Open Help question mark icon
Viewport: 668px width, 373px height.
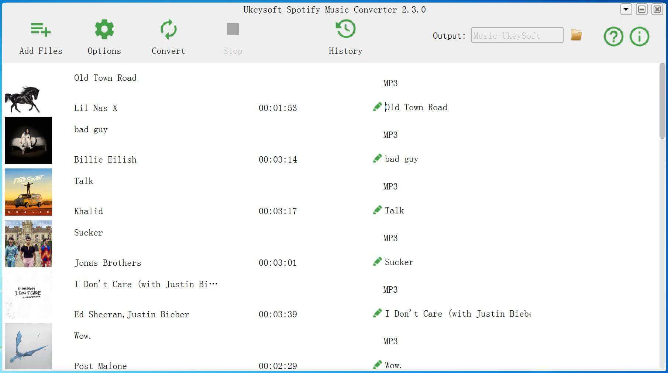613,36
